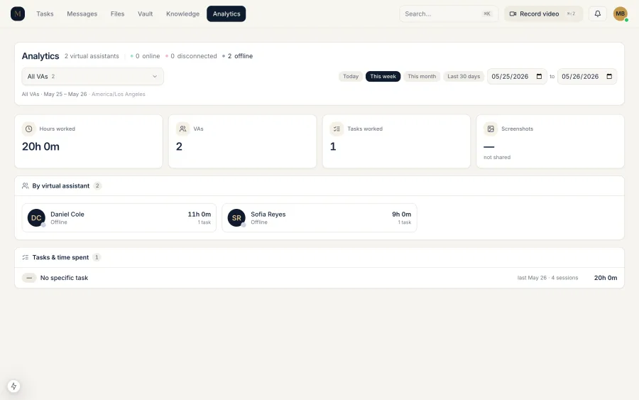Open the No specific task row
Viewport: 639px width, 400px height.
coord(319,278)
